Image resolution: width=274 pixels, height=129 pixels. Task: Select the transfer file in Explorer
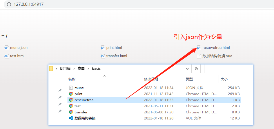pyautogui.click(x=154, y=112)
